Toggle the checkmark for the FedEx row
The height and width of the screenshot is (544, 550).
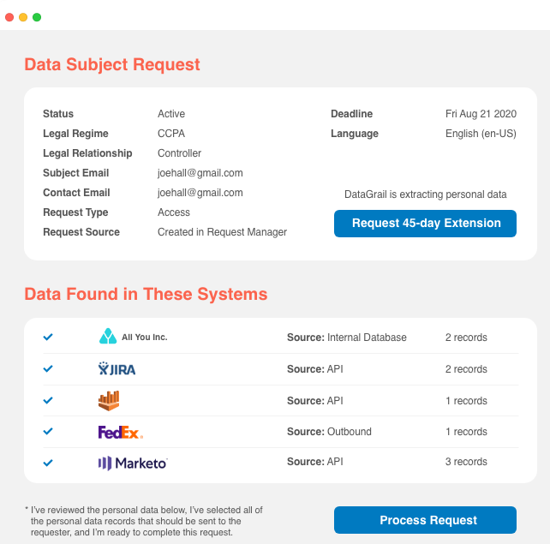click(48, 432)
